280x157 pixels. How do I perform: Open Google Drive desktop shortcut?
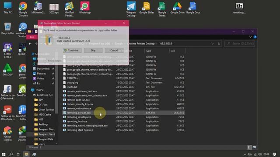coord(177,8)
